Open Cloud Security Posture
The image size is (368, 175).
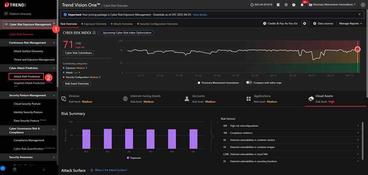coord(27,104)
